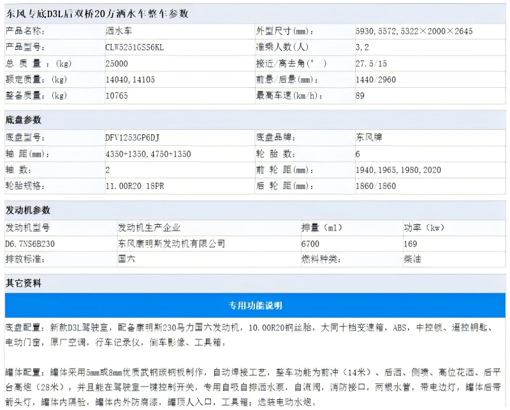This screenshot has height=410, width=510.
Task: Click the 发动机参数 section header
Action: [x=28, y=210]
